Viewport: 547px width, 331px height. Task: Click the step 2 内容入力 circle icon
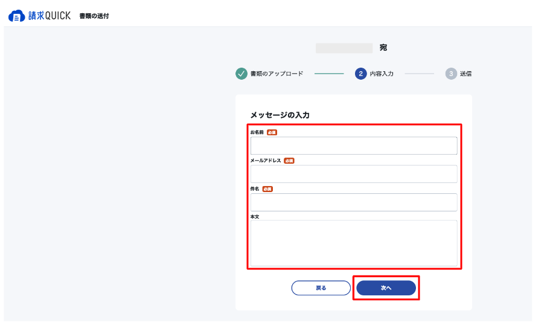click(360, 74)
